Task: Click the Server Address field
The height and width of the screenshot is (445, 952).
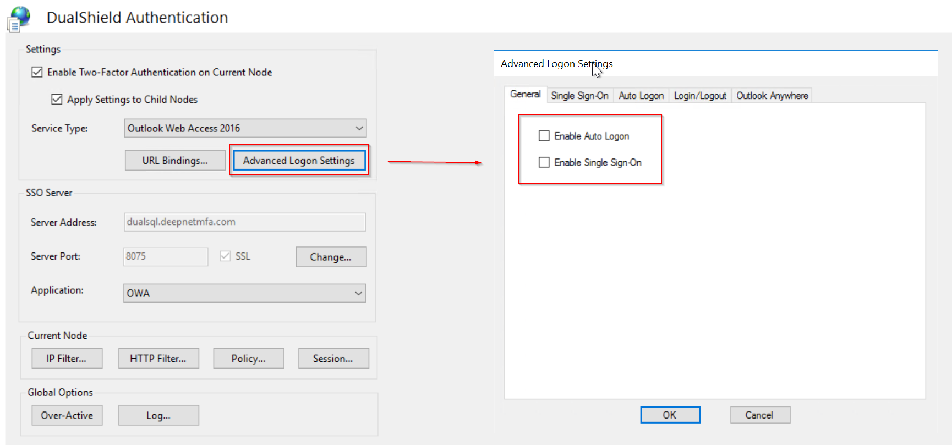Action: [x=244, y=222]
